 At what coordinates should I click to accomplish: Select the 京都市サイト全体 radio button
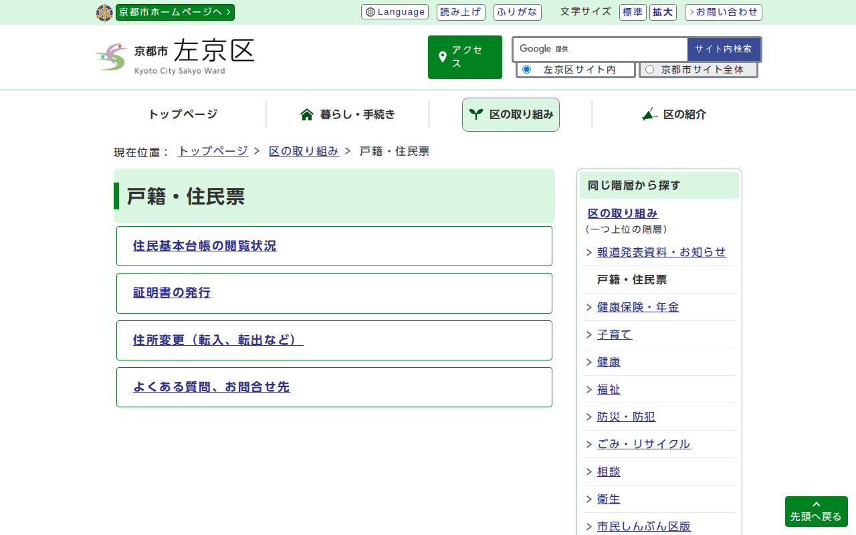pos(649,70)
